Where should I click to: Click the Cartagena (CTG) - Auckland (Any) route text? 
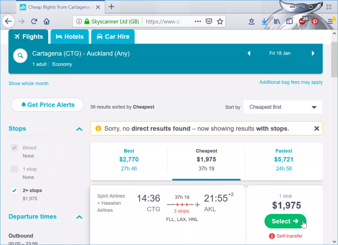click(81, 54)
